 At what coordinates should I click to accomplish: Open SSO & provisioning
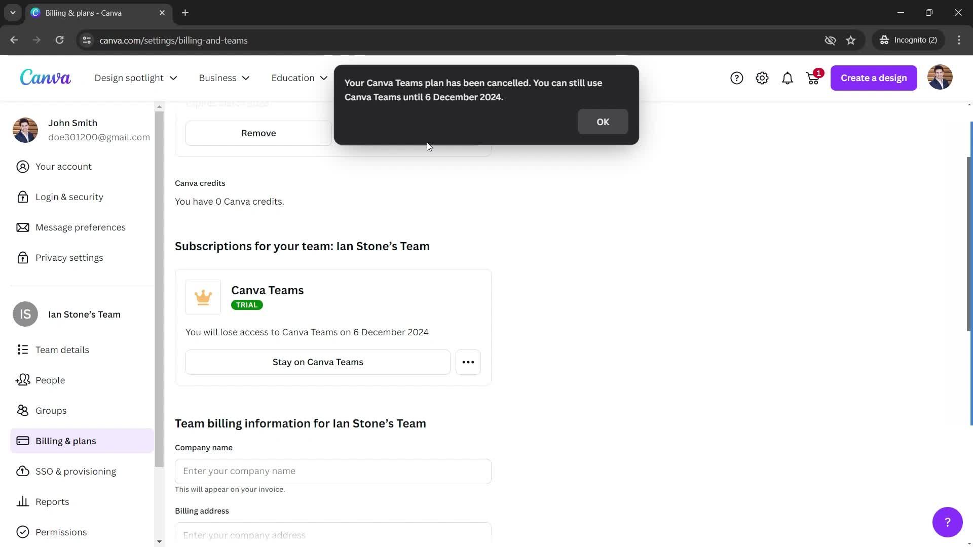[82, 472]
